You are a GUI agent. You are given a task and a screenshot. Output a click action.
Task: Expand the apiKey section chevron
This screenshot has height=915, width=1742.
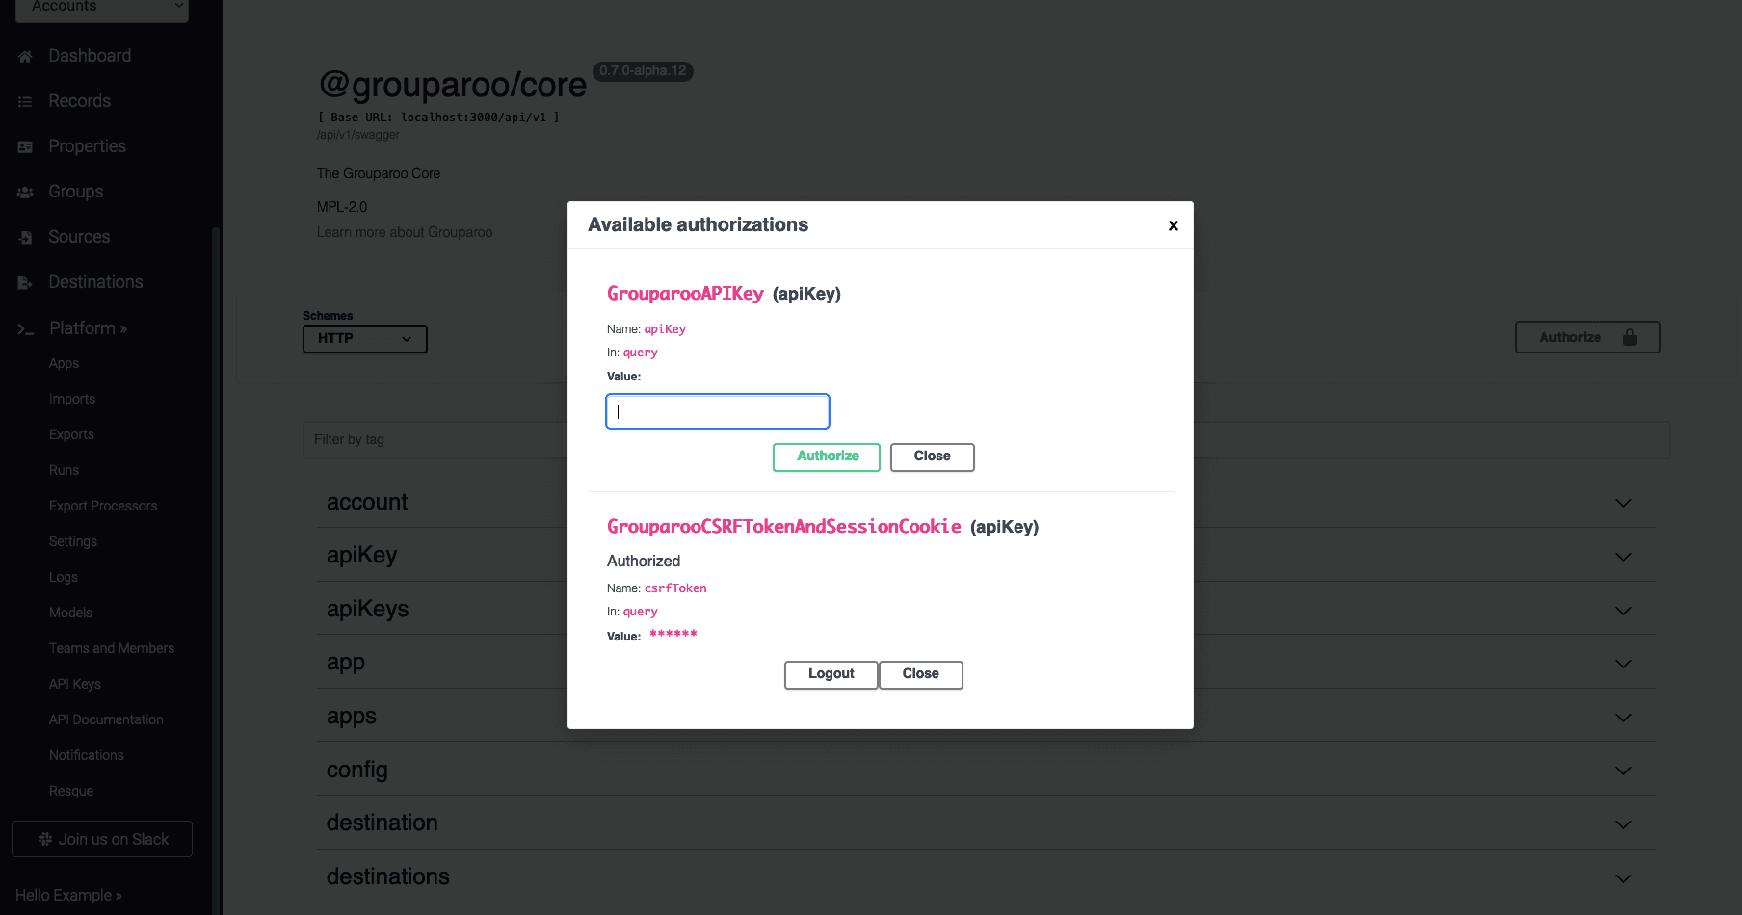[x=1623, y=557]
